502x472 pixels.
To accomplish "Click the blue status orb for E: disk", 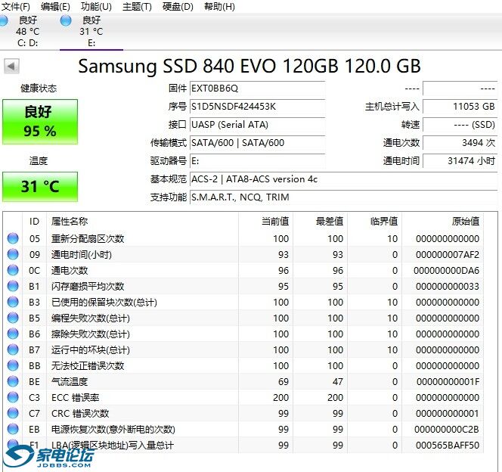I will click(66, 21).
